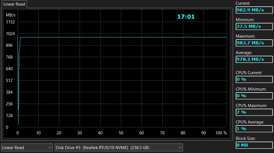Click the Minimum speed field showing 37.5 MB/s
The width and height of the screenshot is (274, 153).
pos(254,26)
